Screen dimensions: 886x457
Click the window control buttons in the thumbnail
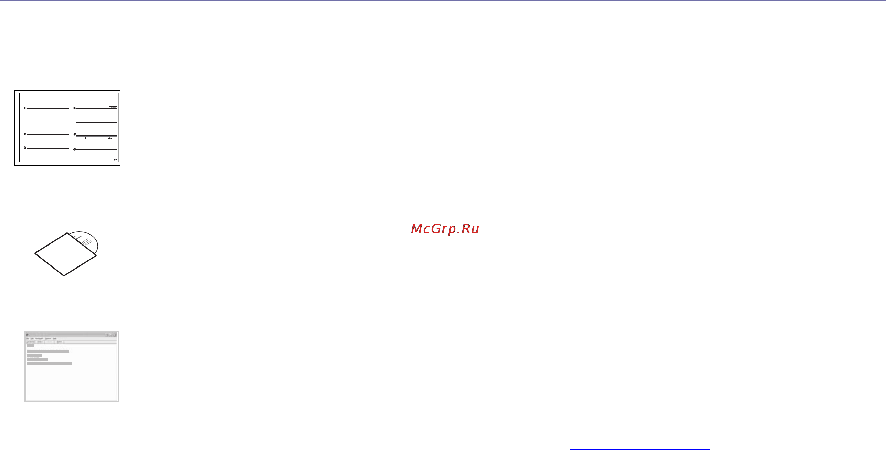click(x=111, y=335)
